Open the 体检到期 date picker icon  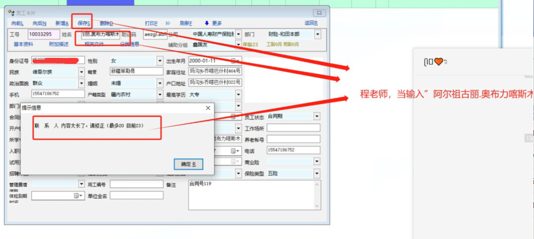tap(77, 195)
